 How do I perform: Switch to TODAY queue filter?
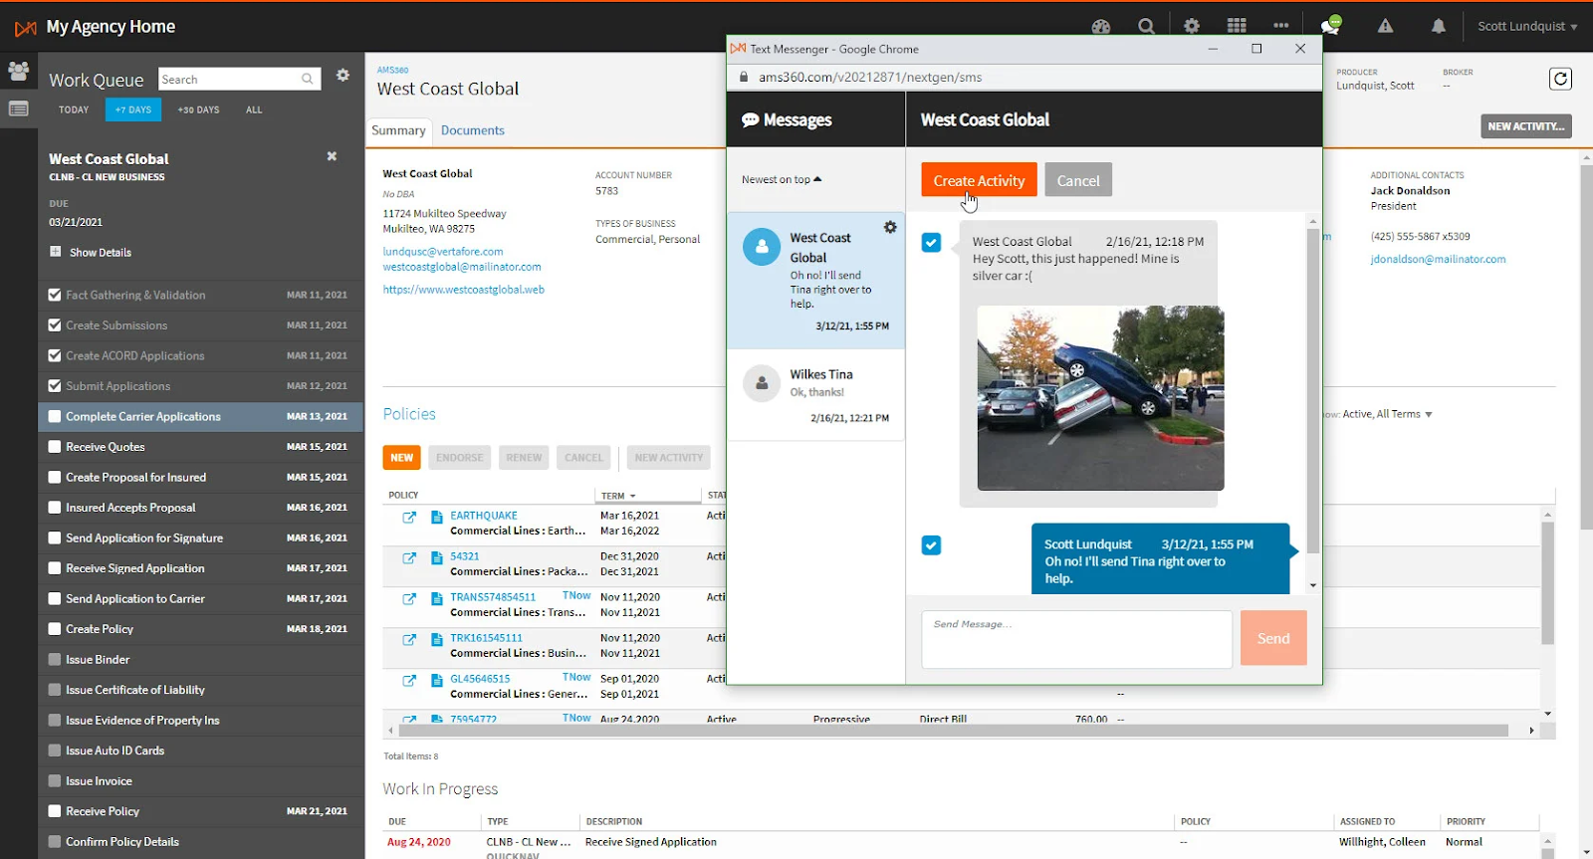coord(74,109)
